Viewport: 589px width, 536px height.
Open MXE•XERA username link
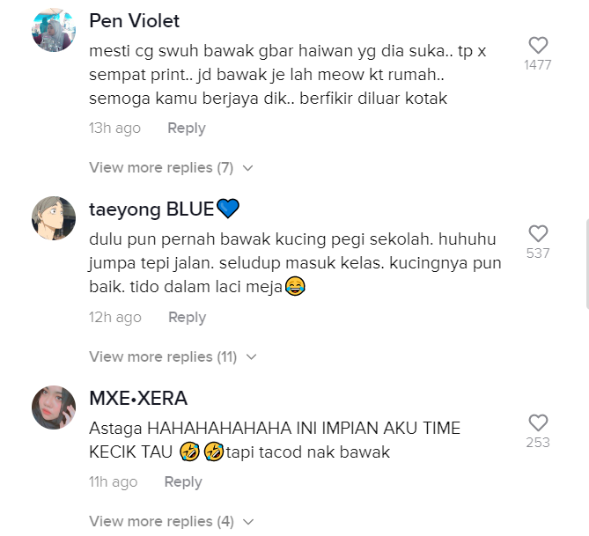[138, 398]
